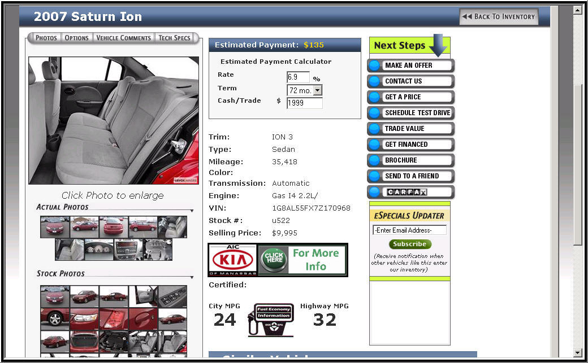Click the City MPG value 24

(225, 320)
